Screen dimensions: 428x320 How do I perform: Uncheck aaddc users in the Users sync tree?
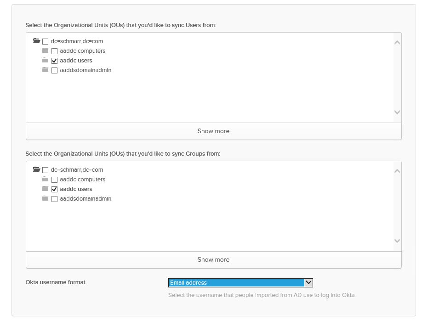pos(54,61)
